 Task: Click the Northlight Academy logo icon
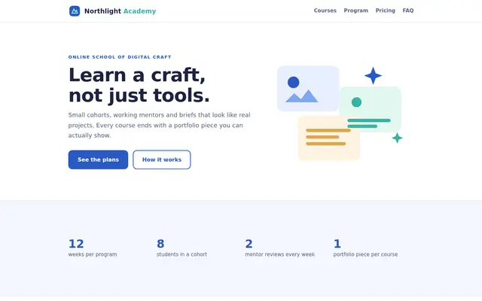pyautogui.click(x=75, y=11)
